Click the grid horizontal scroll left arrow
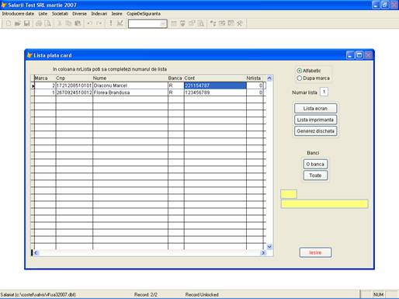This screenshot has width=399, height=299. click(36, 252)
